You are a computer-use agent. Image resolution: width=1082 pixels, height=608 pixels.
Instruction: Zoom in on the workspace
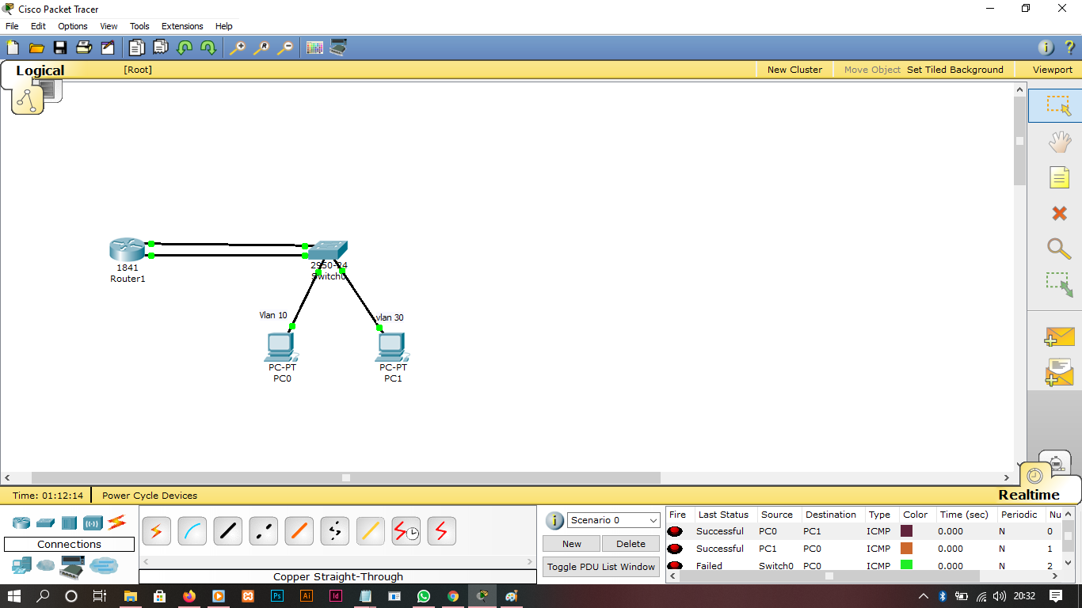pos(237,47)
